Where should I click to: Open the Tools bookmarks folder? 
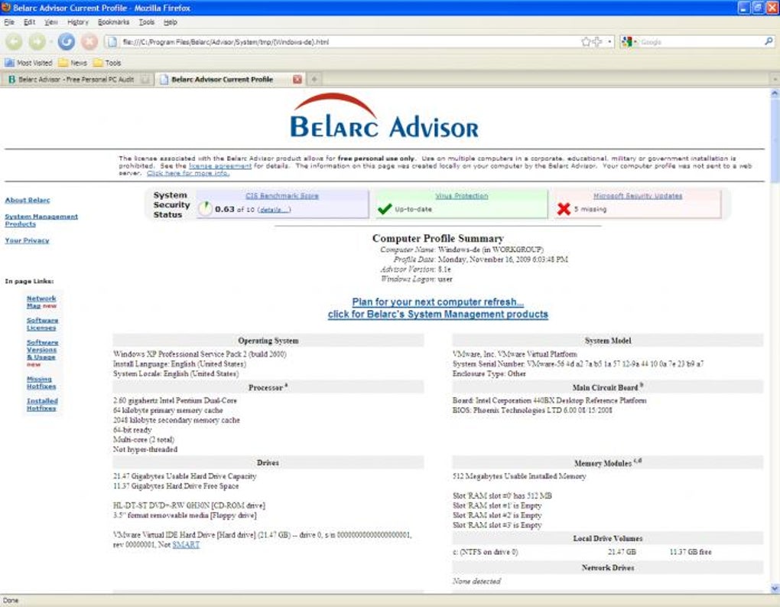pos(107,63)
